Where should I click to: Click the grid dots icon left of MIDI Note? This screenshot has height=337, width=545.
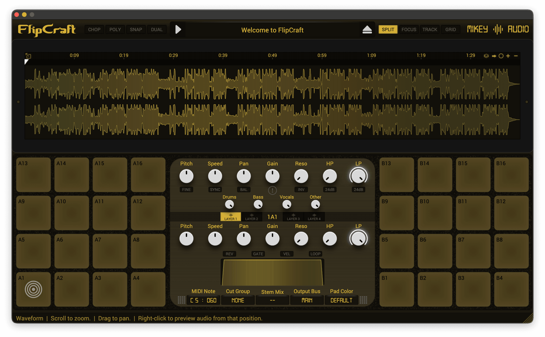[x=181, y=300]
